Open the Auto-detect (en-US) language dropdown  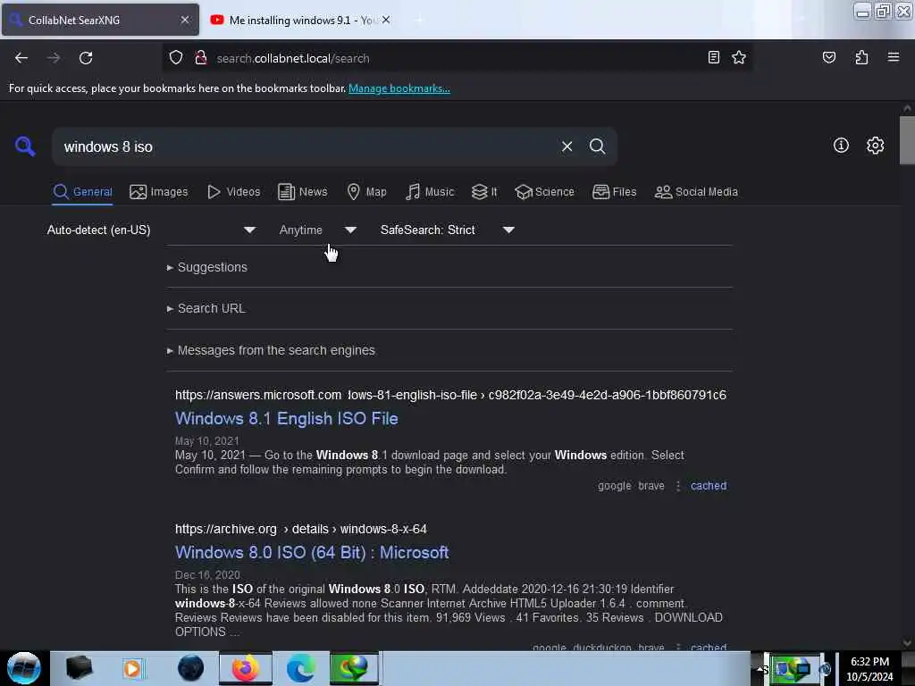click(x=151, y=230)
